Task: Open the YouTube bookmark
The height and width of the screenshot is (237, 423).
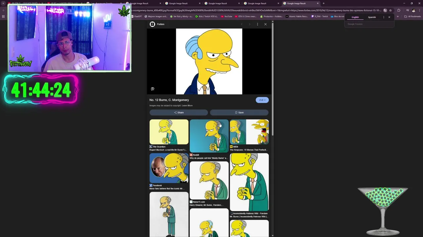Action: pyautogui.click(x=226, y=16)
